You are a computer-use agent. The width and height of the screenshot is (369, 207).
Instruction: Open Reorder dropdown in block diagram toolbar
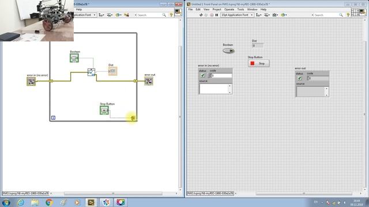pos(118,15)
